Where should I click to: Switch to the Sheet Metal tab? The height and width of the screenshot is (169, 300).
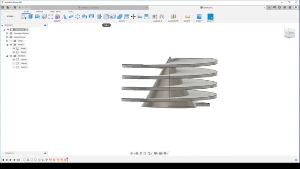55,12
